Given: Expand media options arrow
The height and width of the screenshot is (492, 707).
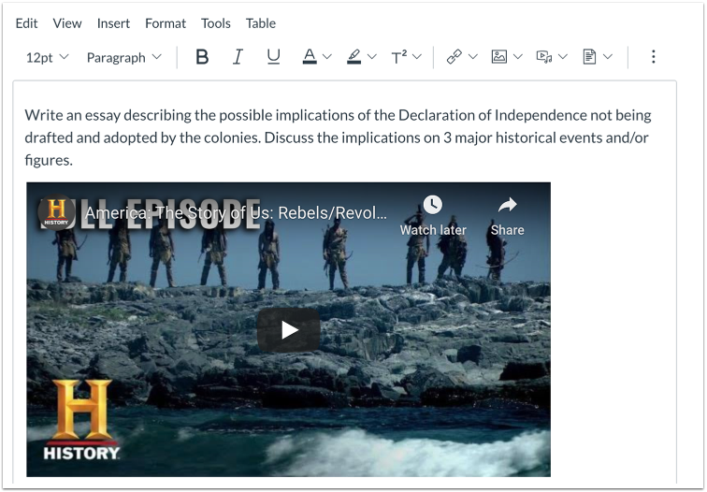Looking at the screenshot, I should pyautogui.click(x=563, y=57).
